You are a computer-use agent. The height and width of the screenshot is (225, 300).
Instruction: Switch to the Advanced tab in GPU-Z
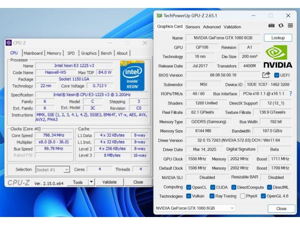[x=212, y=27]
